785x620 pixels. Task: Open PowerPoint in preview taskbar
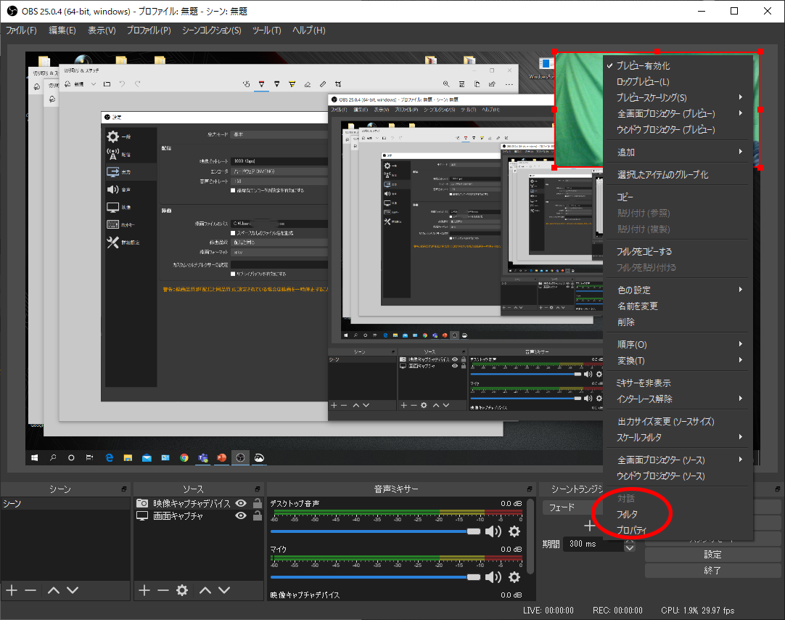222,457
